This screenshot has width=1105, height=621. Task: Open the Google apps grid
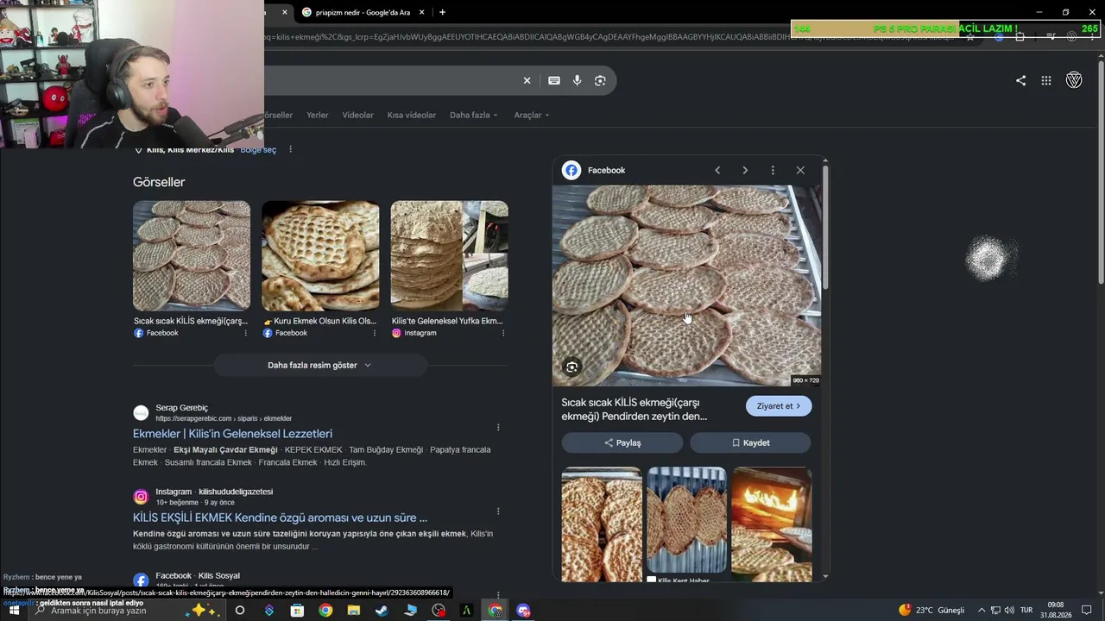coord(1046,80)
